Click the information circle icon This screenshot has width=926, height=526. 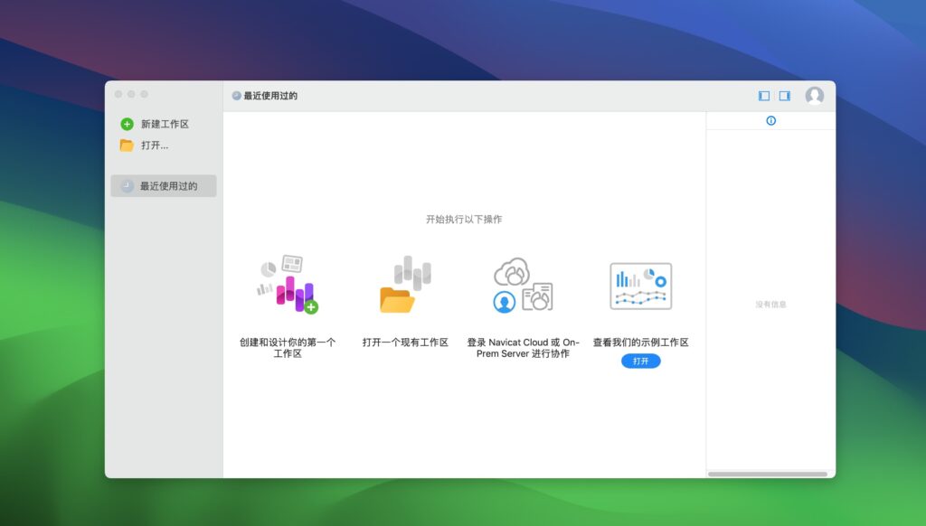tap(770, 120)
